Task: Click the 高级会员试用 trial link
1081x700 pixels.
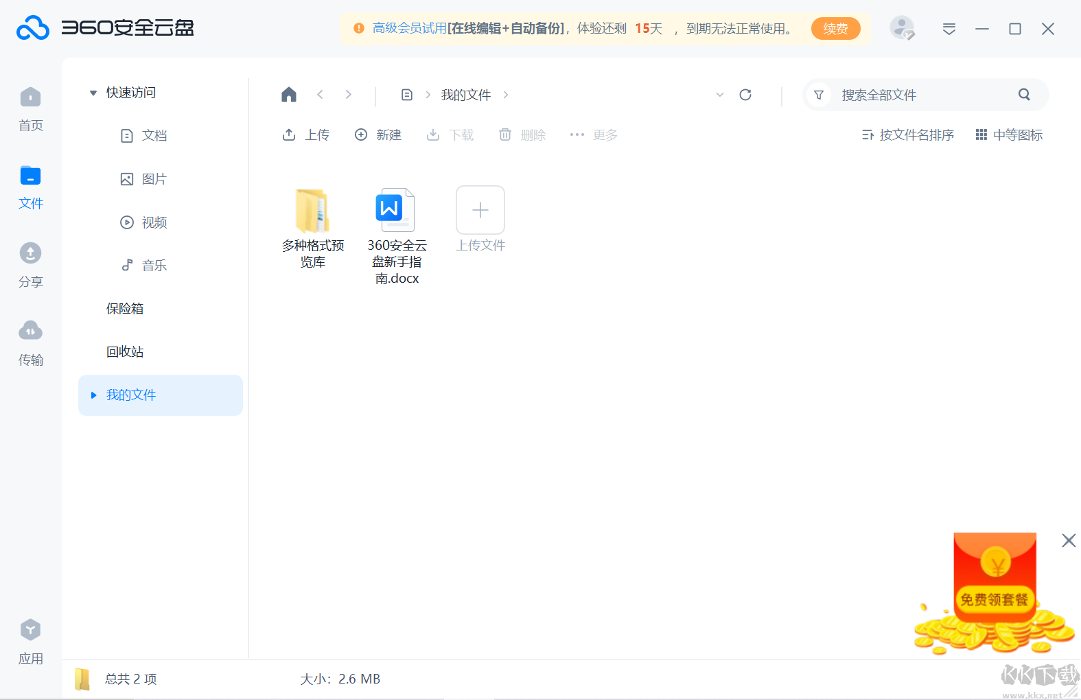Action: pos(410,29)
